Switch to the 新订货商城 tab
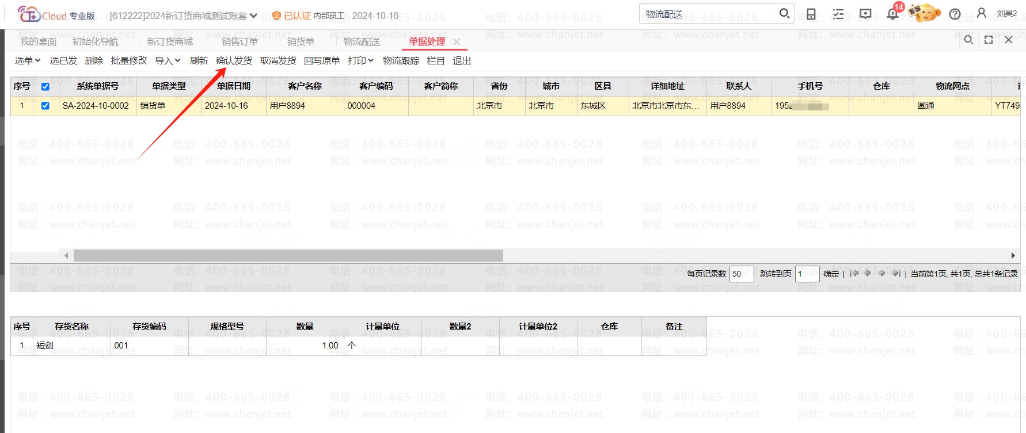This screenshot has width=1026, height=433. (x=170, y=42)
